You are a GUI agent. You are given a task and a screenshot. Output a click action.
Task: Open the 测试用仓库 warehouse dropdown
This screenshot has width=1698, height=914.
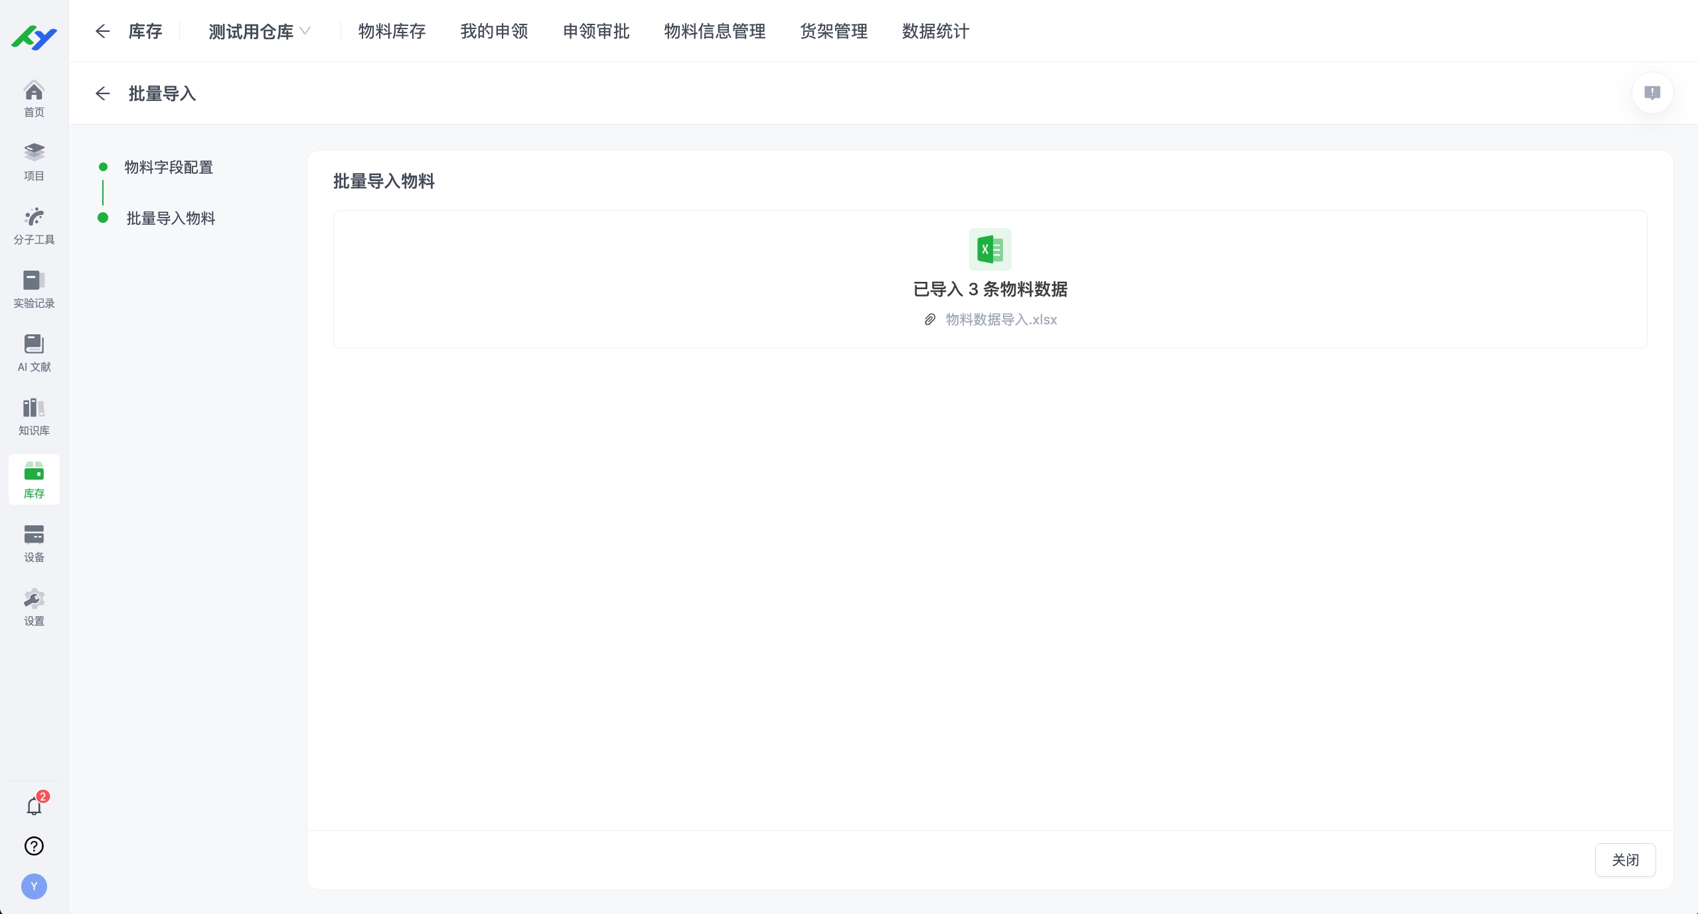coord(259,31)
